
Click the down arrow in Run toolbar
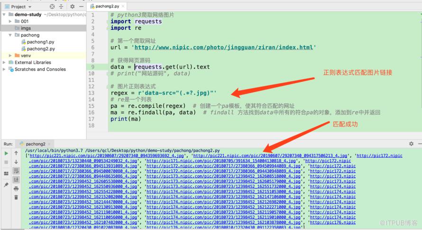coord(16,162)
